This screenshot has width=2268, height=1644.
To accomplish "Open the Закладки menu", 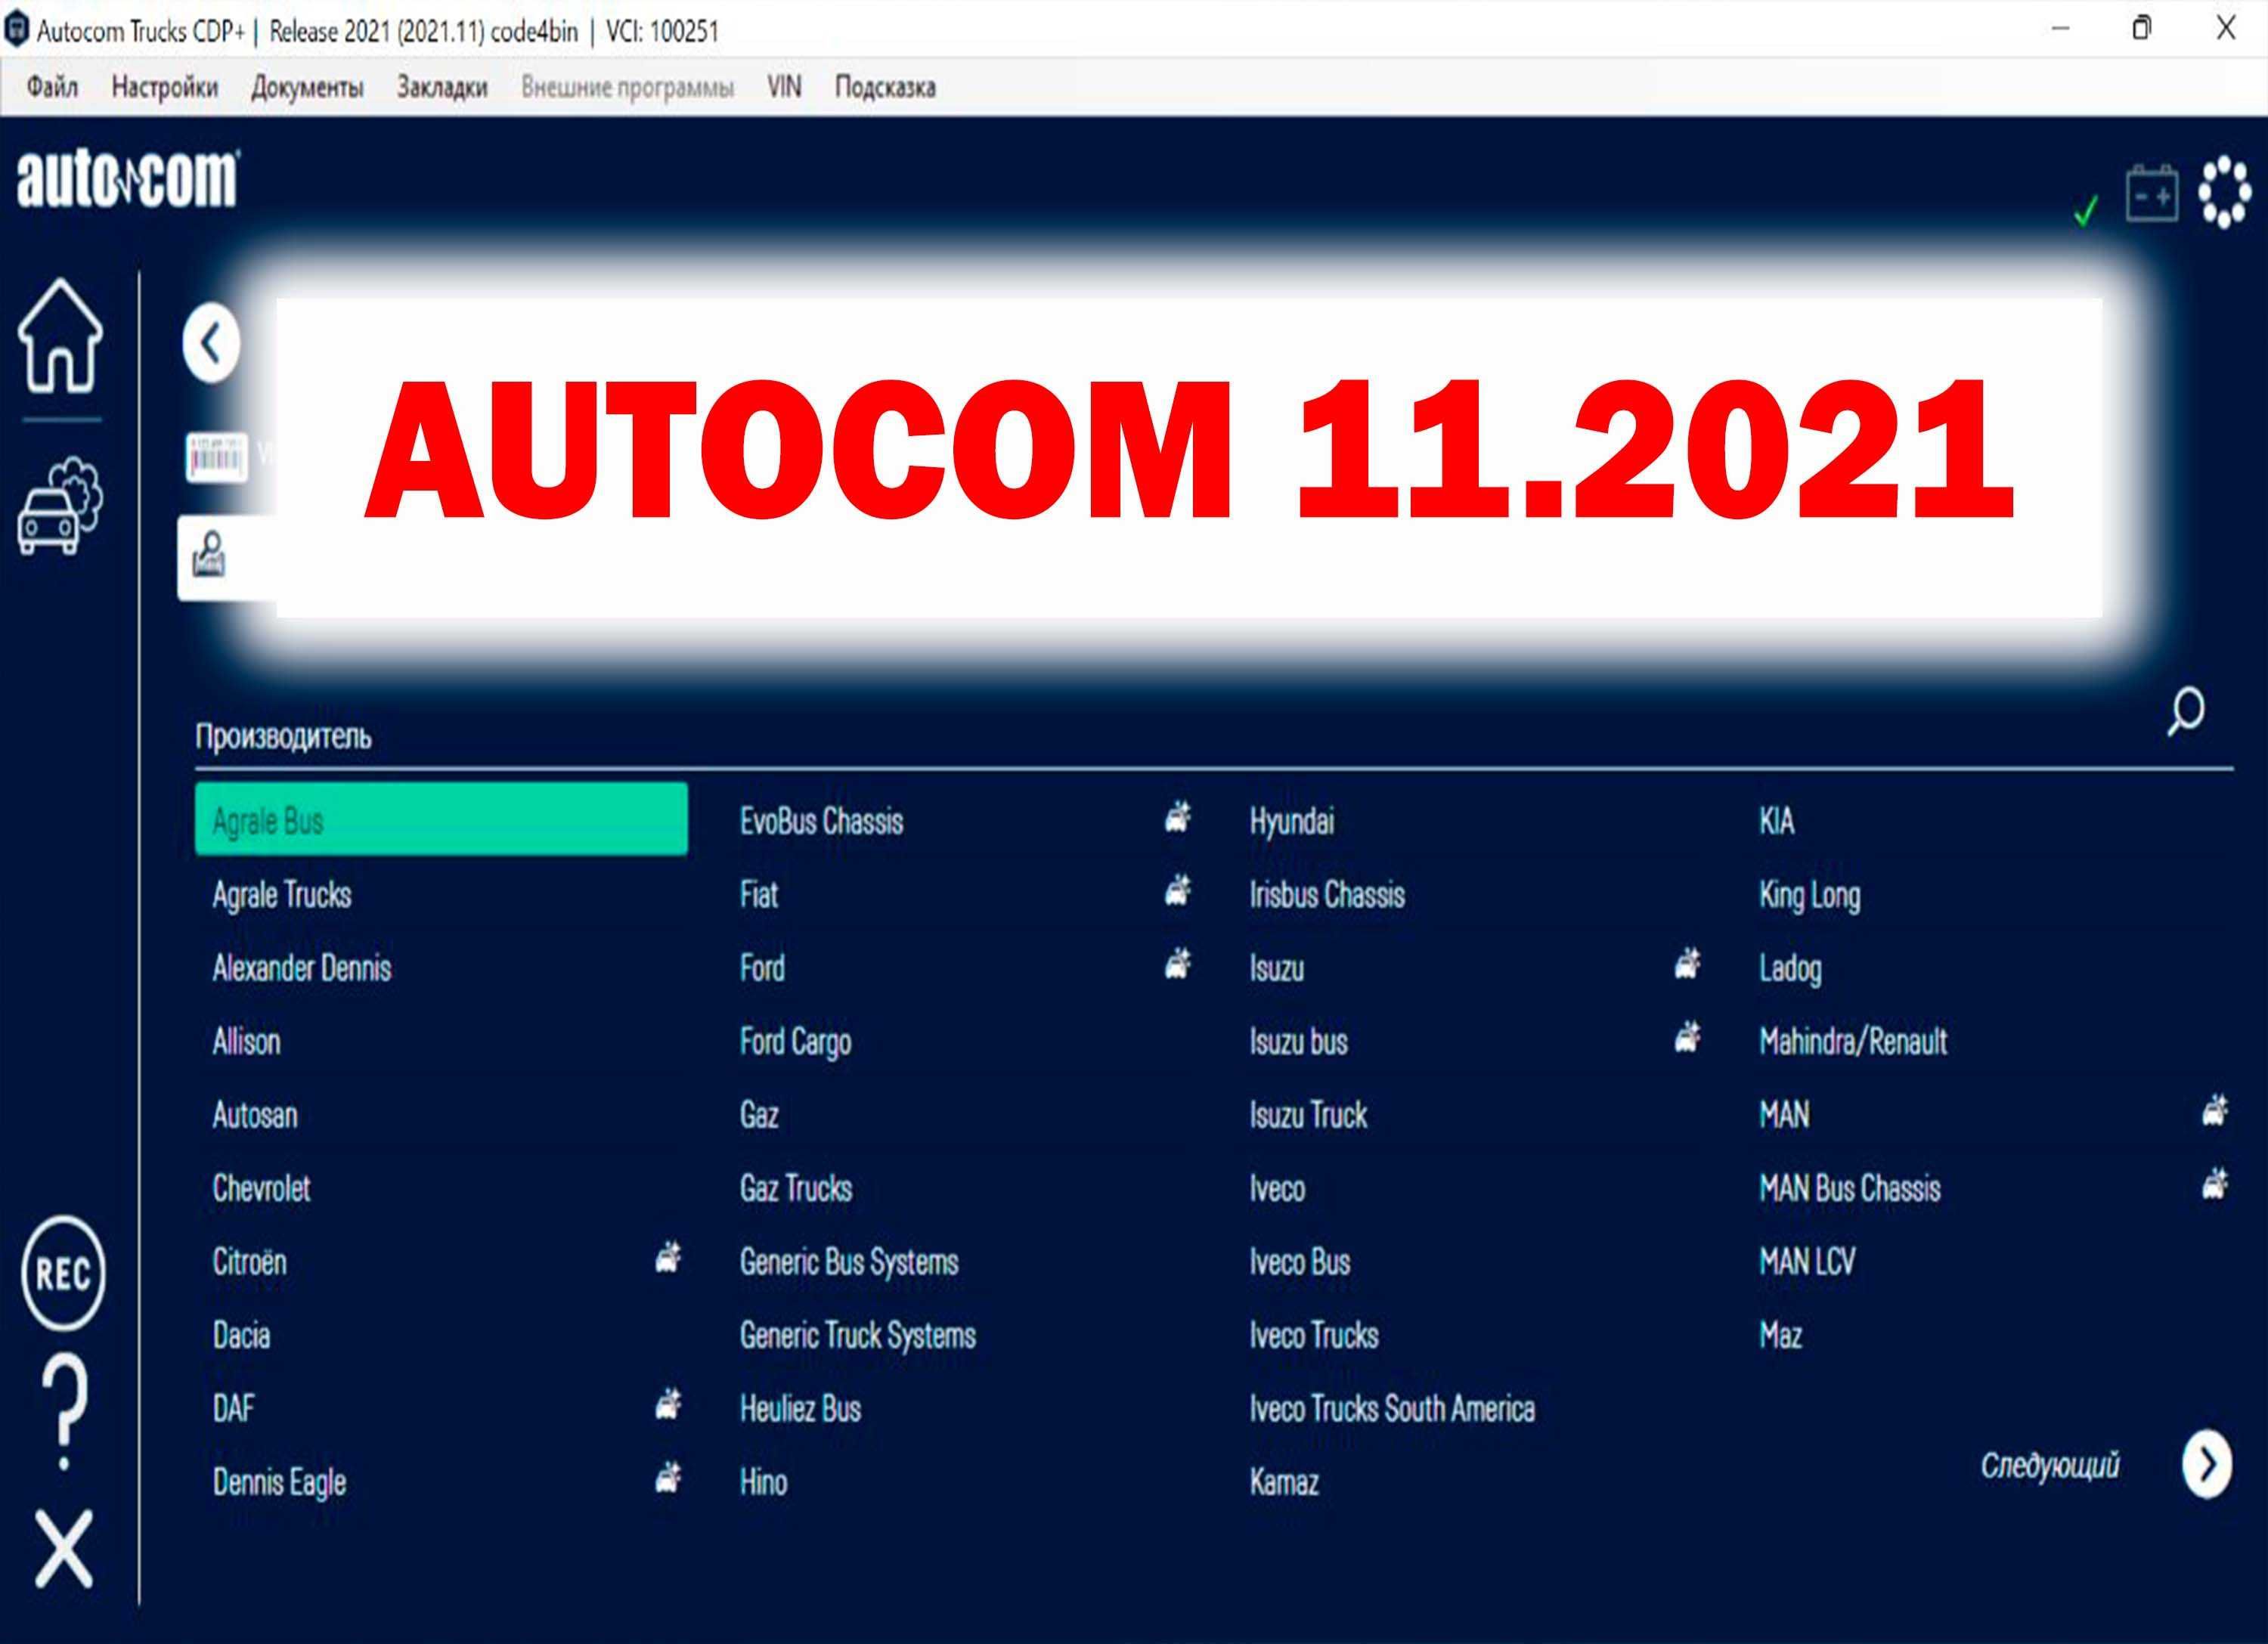I will (442, 87).
